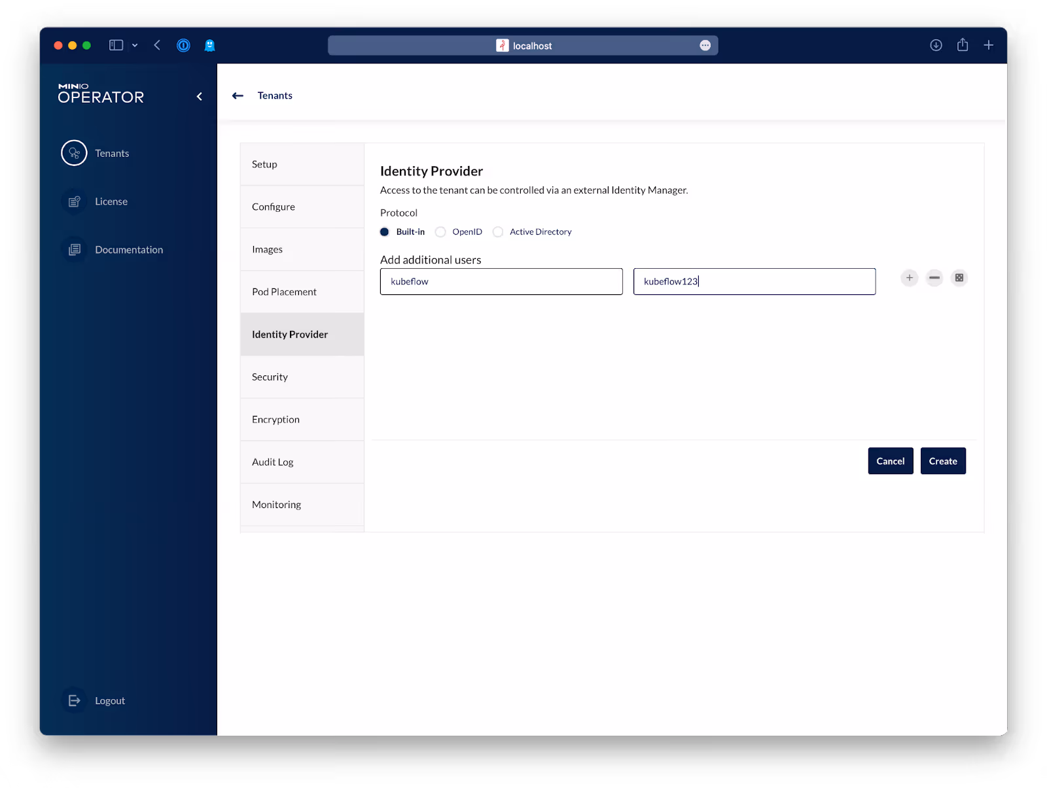Open the 1Password extension icon
Screen dimensions: 1047x788
pos(183,45)
